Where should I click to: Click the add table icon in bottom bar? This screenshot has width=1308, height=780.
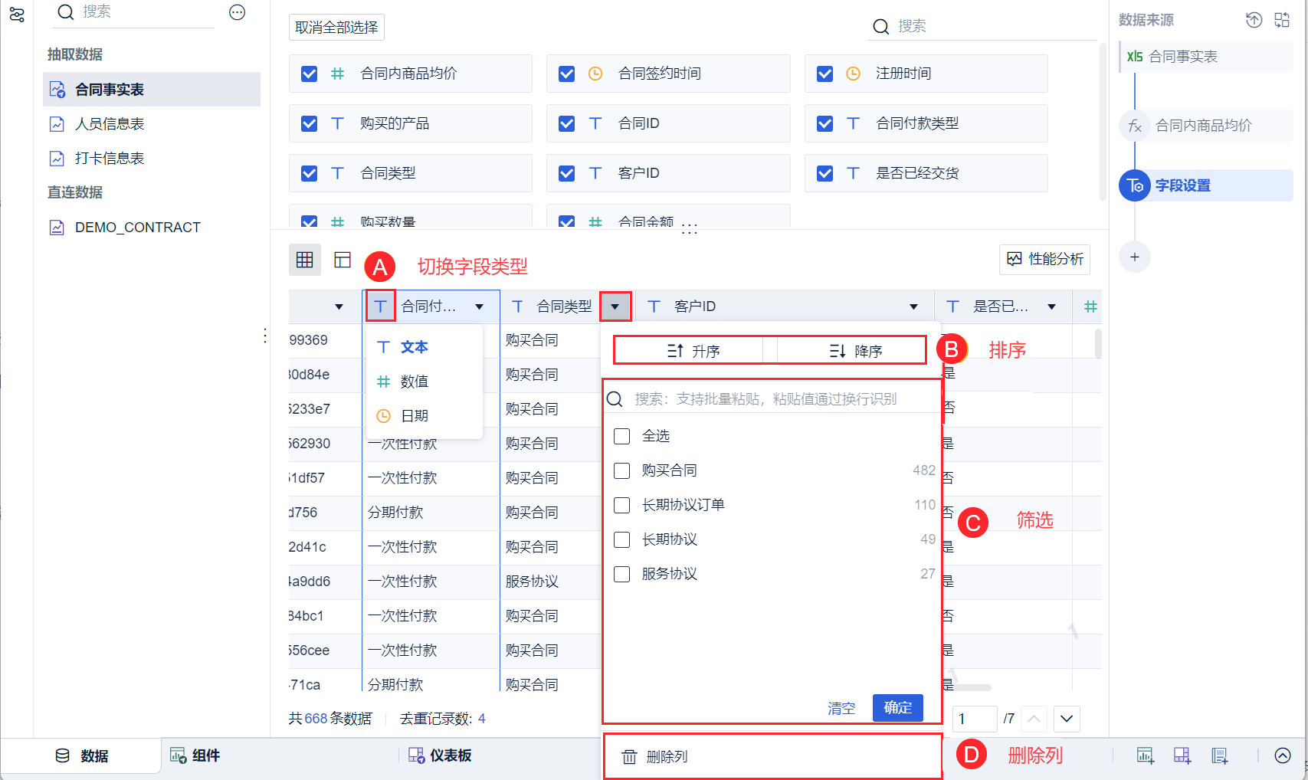pos(1219,755)
